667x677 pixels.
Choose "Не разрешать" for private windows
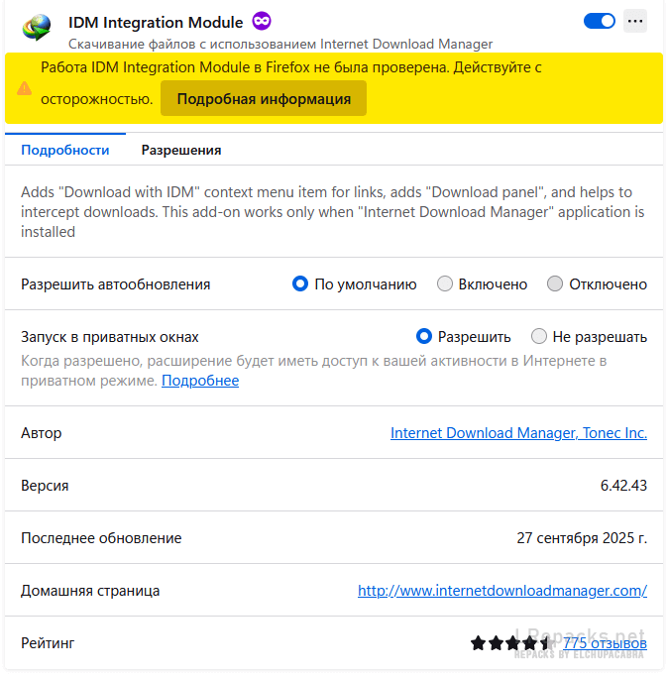click(539, 337)
